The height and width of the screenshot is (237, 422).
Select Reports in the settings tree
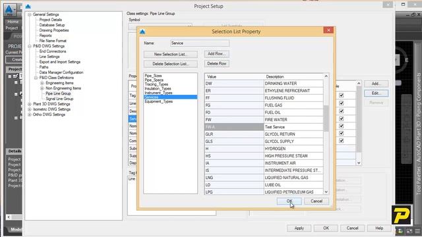click(45, 36)
